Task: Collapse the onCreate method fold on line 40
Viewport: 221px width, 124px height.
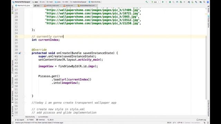Action: 24,53
